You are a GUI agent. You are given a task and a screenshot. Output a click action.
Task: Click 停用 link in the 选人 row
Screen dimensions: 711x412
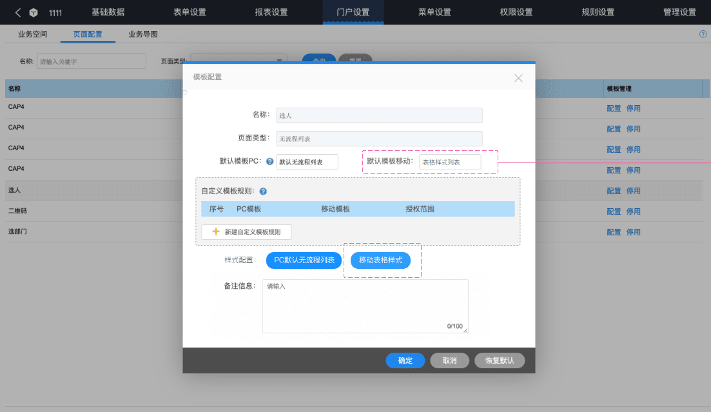(x=633, y=191)
